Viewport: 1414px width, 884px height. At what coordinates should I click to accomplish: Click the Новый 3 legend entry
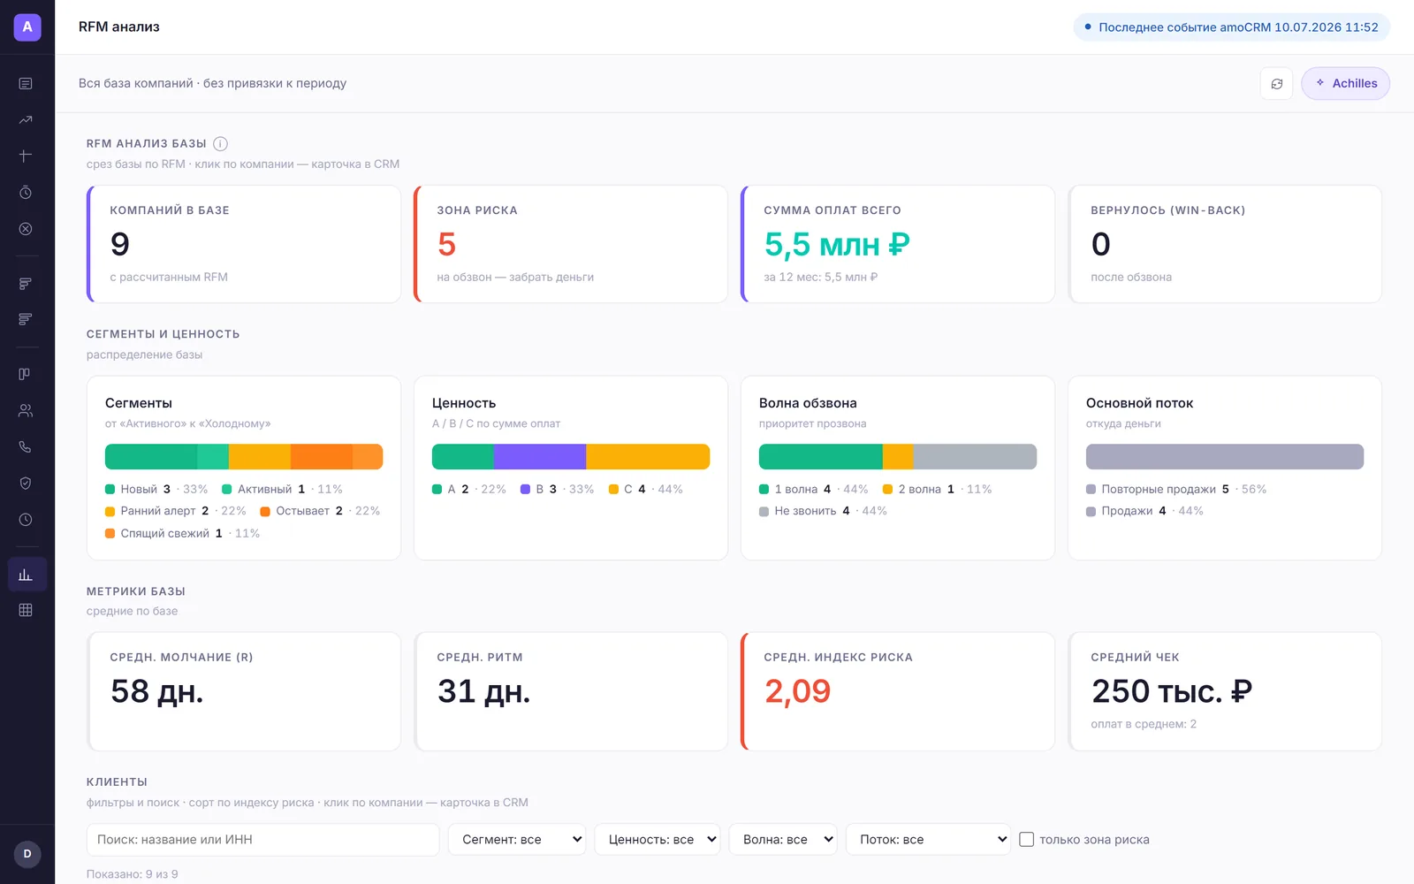156,489
